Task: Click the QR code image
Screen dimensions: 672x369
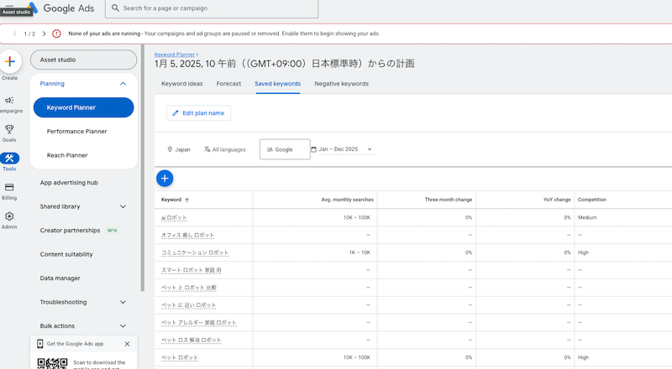Action: point(52,363)
